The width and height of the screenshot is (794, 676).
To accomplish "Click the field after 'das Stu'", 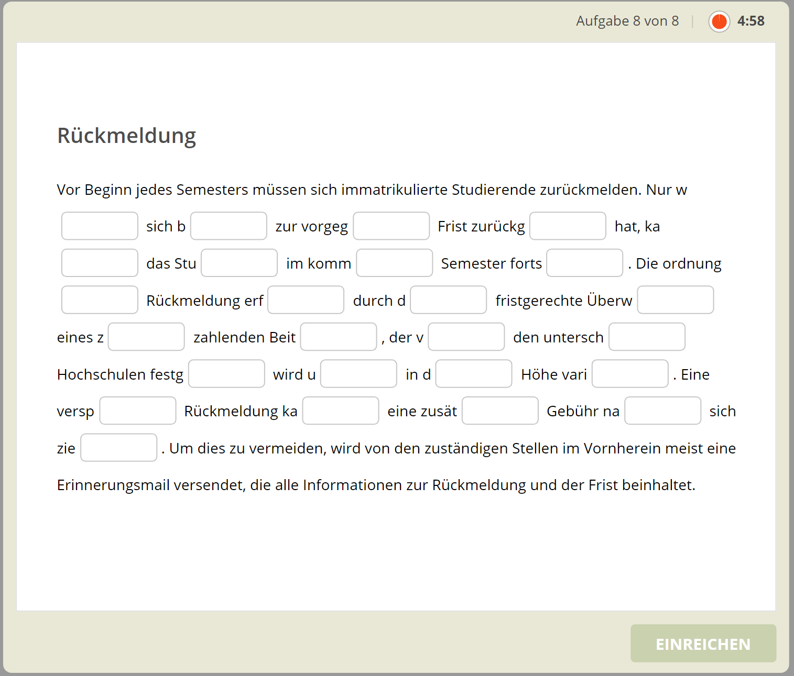I will click(240, 263).
